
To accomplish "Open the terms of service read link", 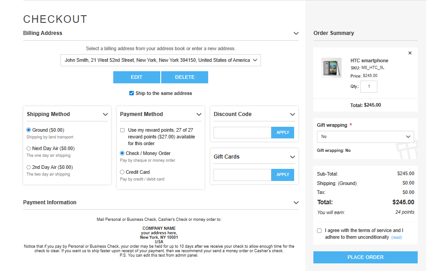I will click(x=396, y=237).
